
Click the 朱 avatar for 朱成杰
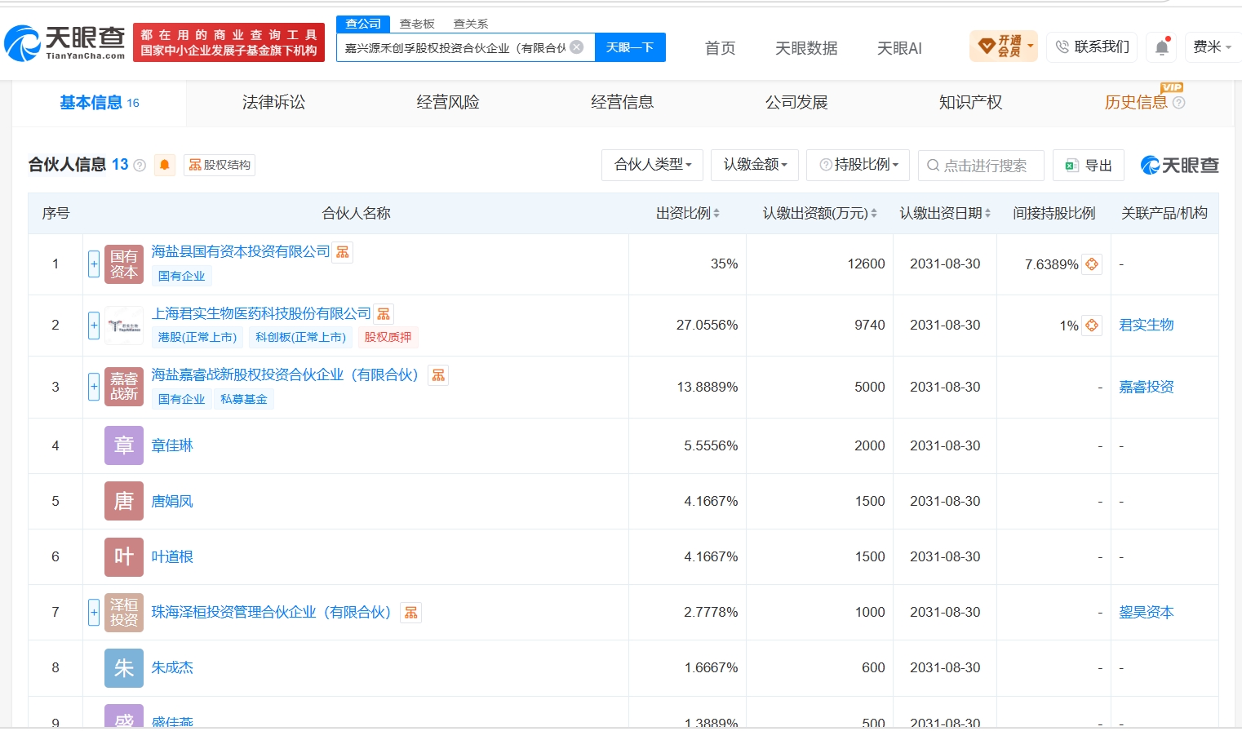coord(124,668)
